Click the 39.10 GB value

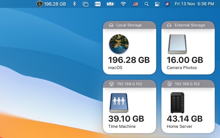126,119
